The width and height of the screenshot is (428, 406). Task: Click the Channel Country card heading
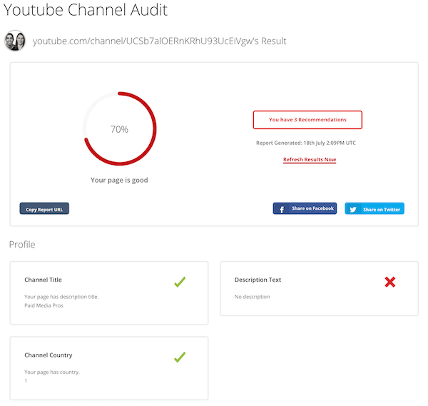[x=48, y=355]
